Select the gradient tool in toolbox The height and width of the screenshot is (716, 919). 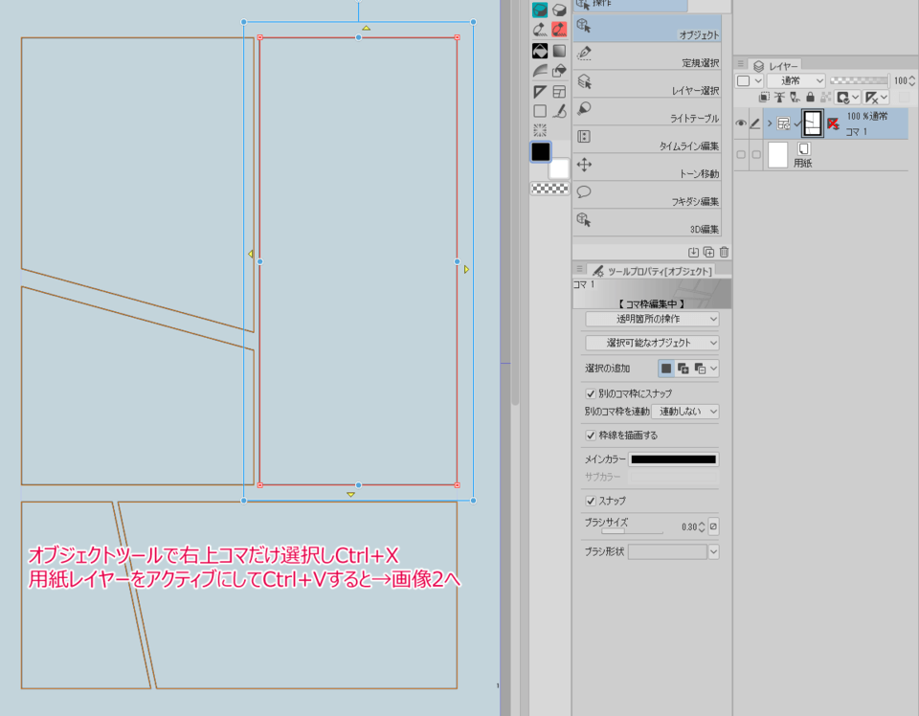click(559, 51)
